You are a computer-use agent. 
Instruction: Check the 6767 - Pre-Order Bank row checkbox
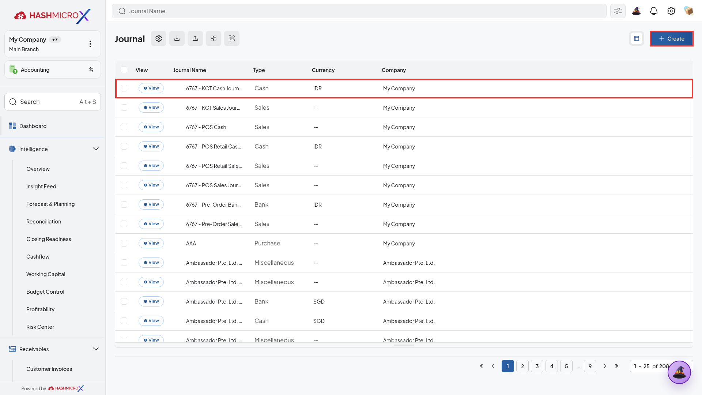124,204
